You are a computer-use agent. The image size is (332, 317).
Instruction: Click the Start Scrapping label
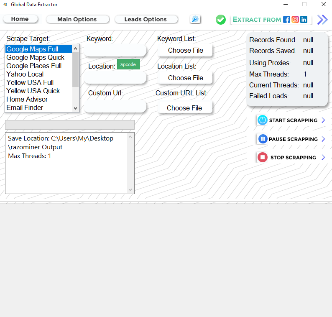pyautogui.click(x=293, y=120)
